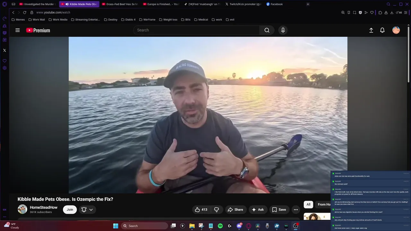Open the Work Media bookmark folder

click(58, 20)
